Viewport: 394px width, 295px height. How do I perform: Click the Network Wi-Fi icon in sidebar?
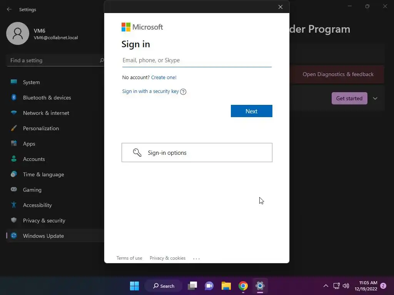pos(14,113)
